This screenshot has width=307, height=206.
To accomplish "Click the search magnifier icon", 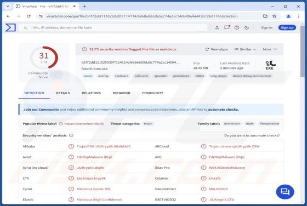I will 25,28.
